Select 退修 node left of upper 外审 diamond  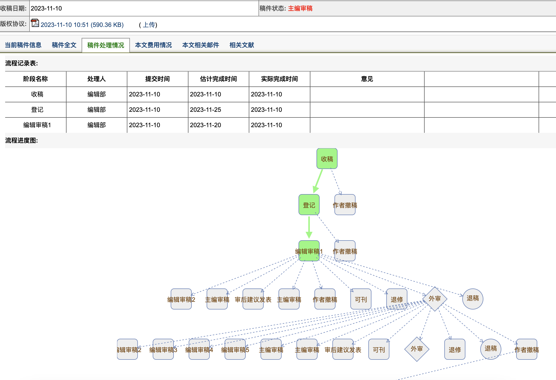coord(397,299)
